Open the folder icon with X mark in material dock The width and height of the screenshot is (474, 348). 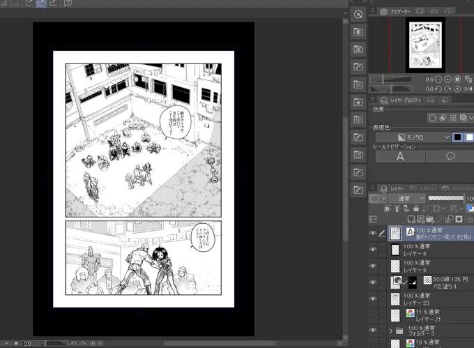pos(358,50)
